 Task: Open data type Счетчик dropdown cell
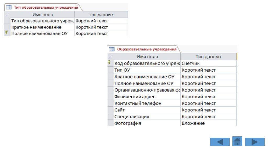click(208, 63)
